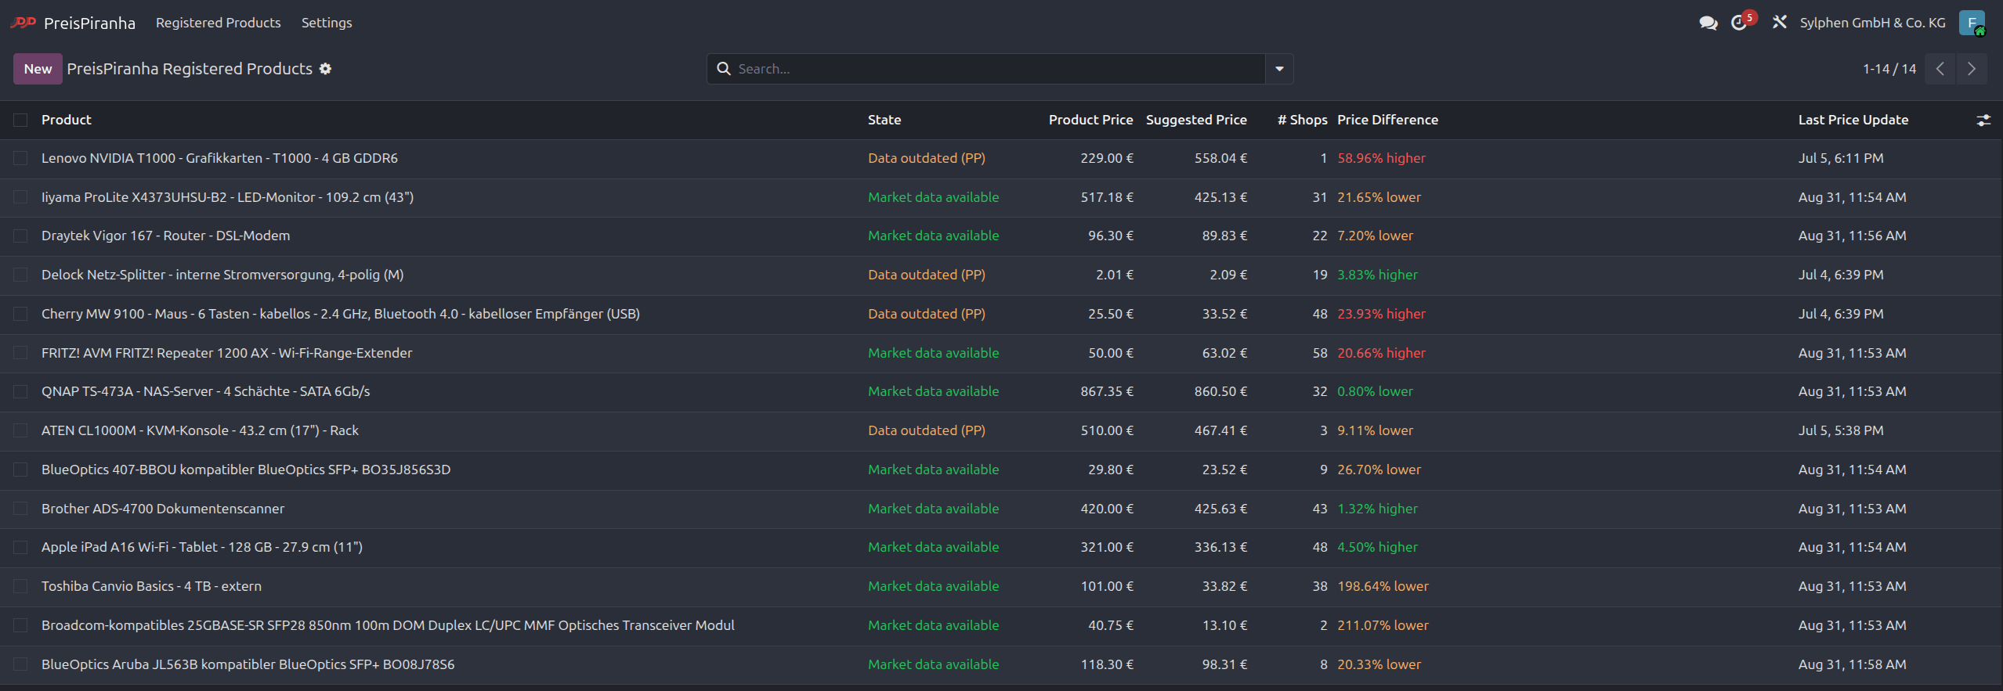Sort by Price Difference column header
This screenshot has width=2003, height=691.
(1387, 120)
